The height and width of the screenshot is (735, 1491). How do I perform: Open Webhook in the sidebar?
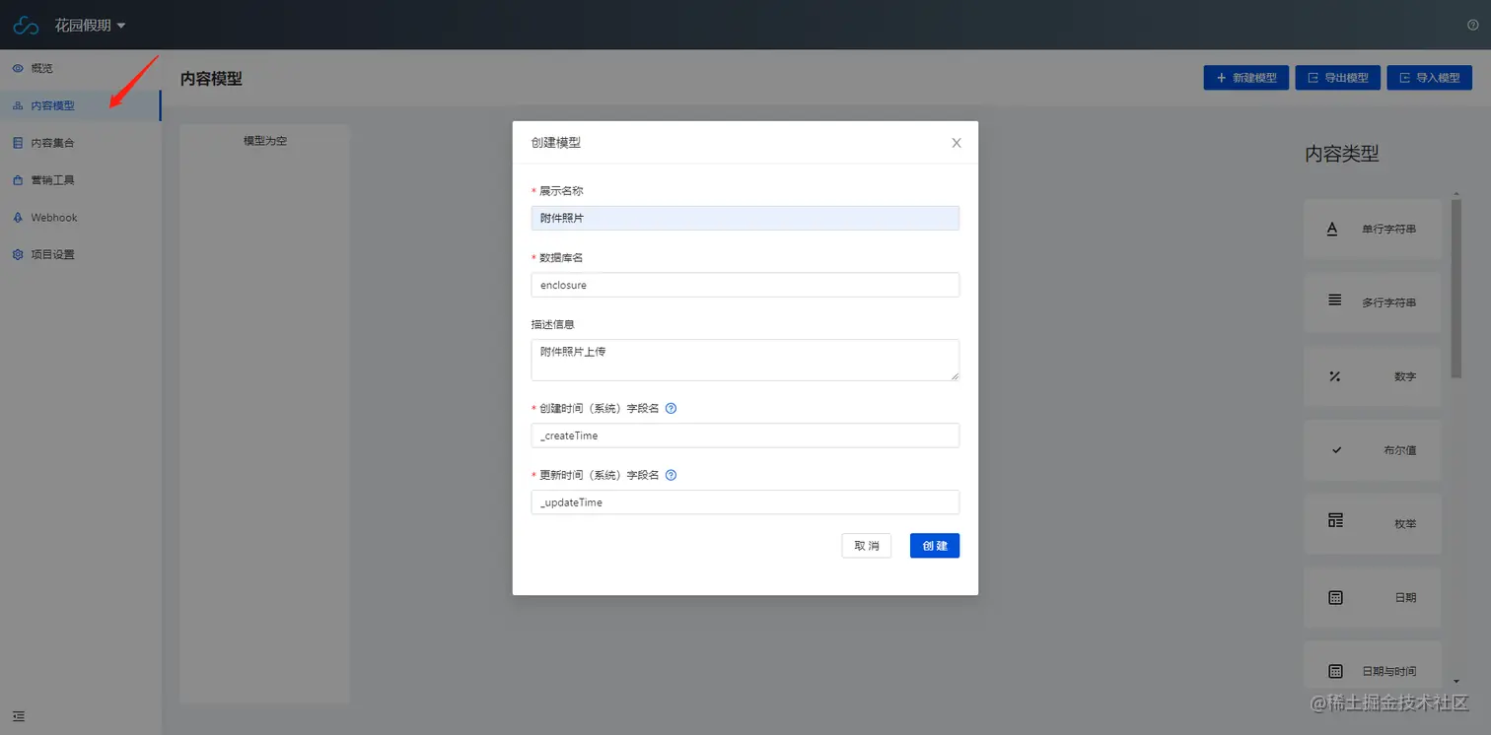81,218
